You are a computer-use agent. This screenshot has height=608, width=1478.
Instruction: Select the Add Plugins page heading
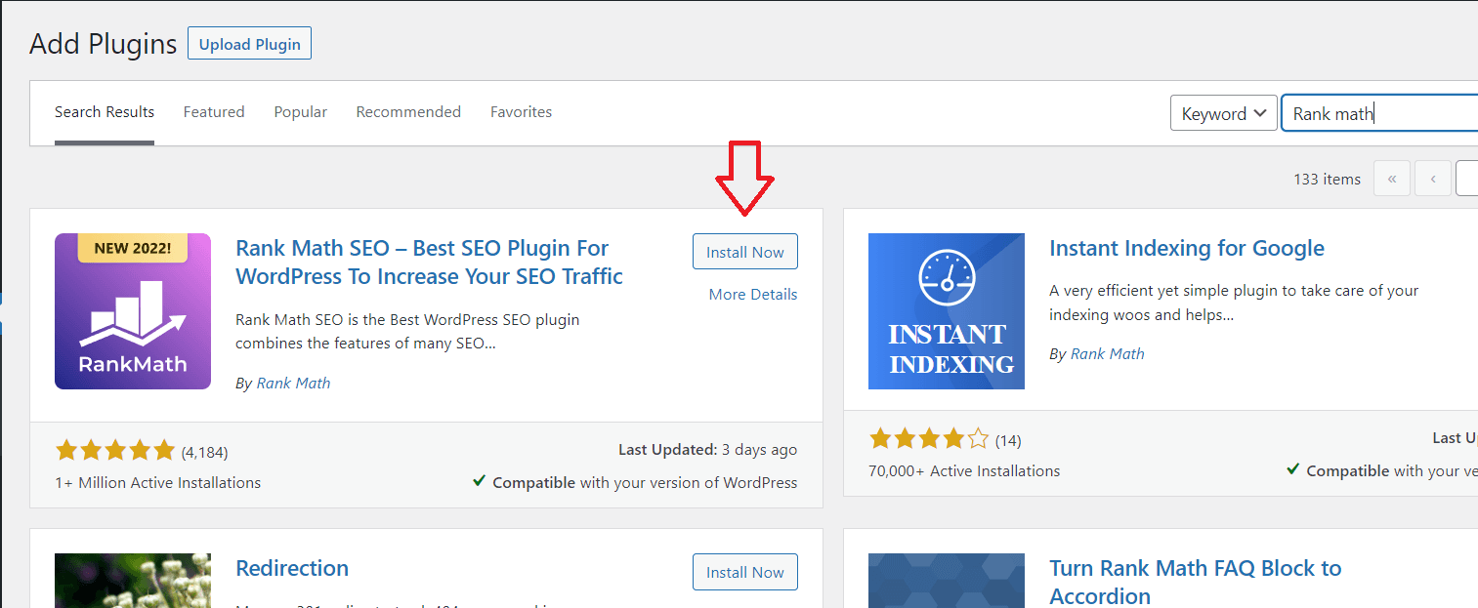tap(104, 44)
